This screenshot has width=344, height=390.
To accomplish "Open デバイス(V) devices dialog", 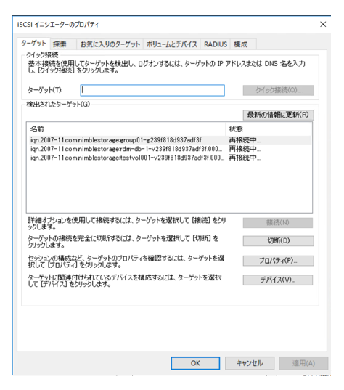I will 278,280.
